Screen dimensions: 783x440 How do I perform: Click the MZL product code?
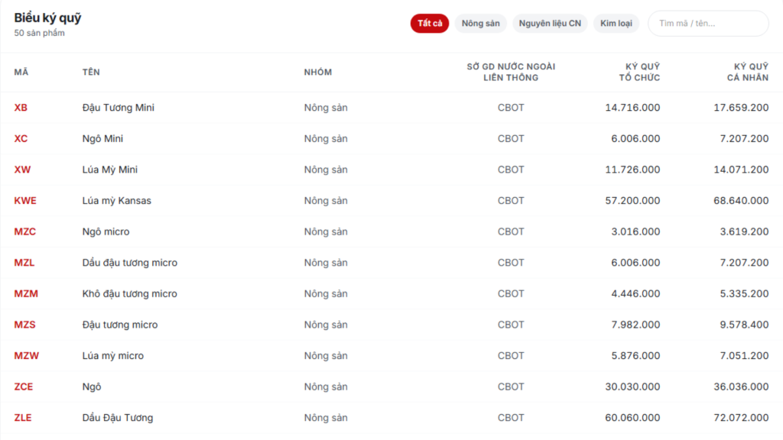click(24, 263)
